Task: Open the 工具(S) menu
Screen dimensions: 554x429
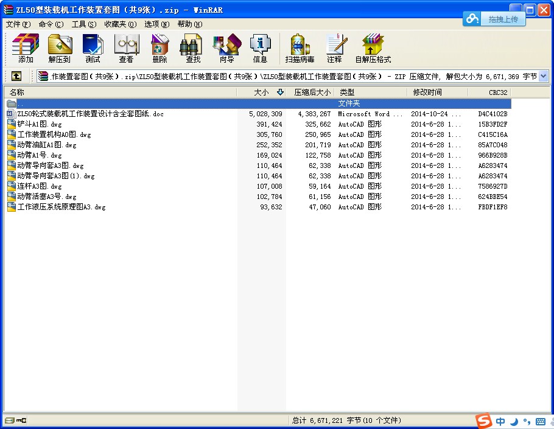Action: click(x=83, y=24)
